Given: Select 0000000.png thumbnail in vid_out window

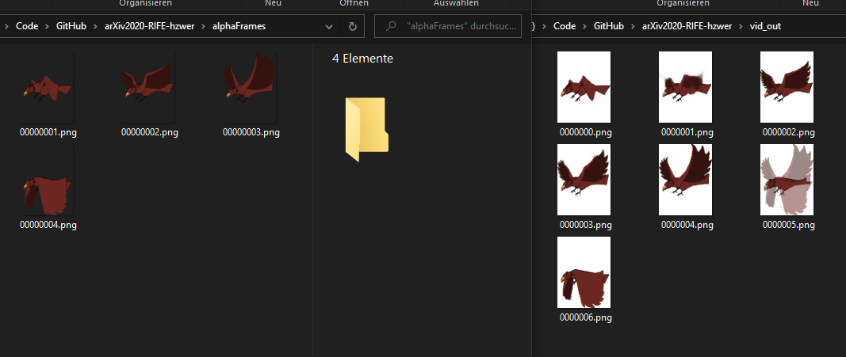Looking at the screenshot, I should tap(584, 87).
